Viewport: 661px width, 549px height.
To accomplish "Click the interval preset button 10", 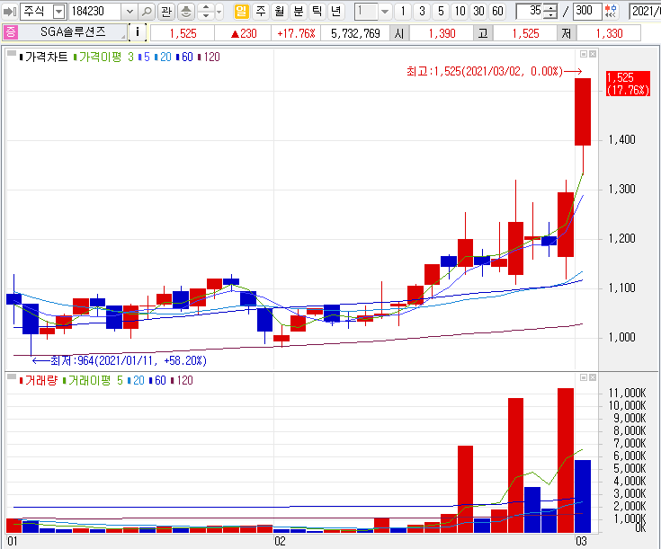I will [460, 11].
